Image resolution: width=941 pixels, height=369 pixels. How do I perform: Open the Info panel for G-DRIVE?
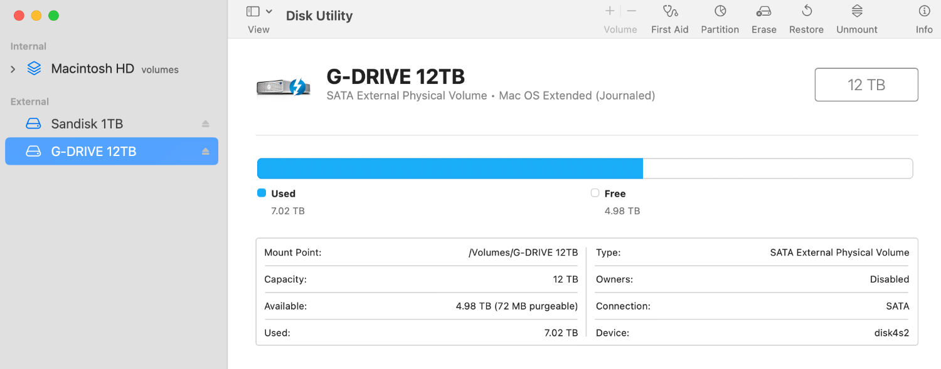924,11
